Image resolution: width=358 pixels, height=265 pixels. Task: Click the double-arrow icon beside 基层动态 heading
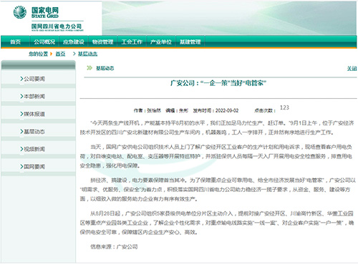pyautogui.click(x=89, y=68)
